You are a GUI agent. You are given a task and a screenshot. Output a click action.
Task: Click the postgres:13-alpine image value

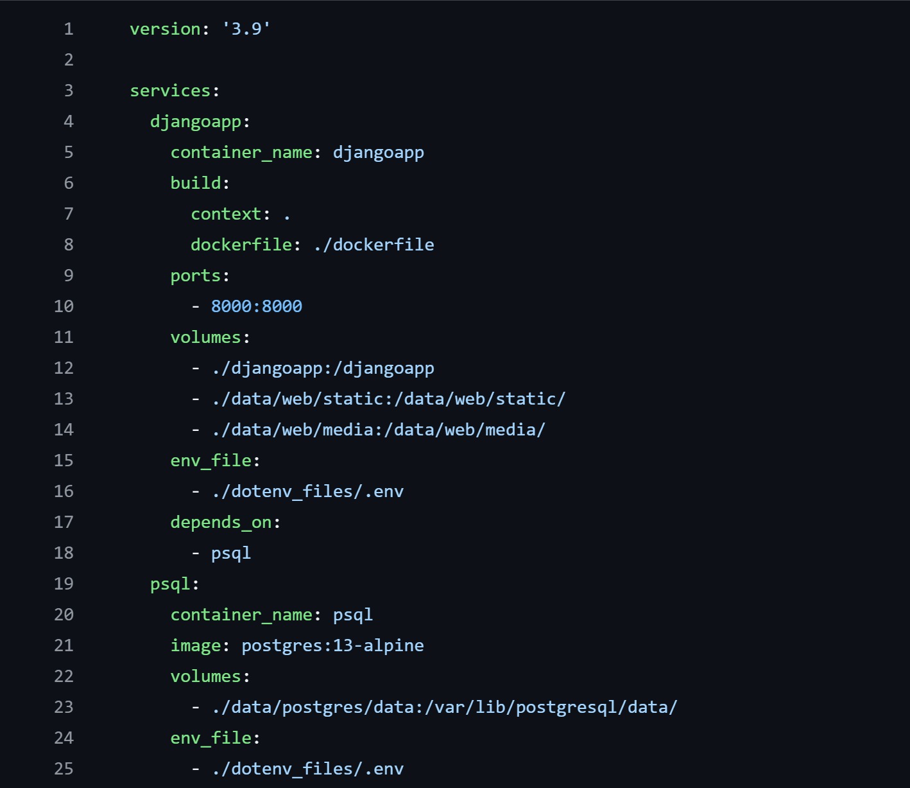click(x=332, y=645)
